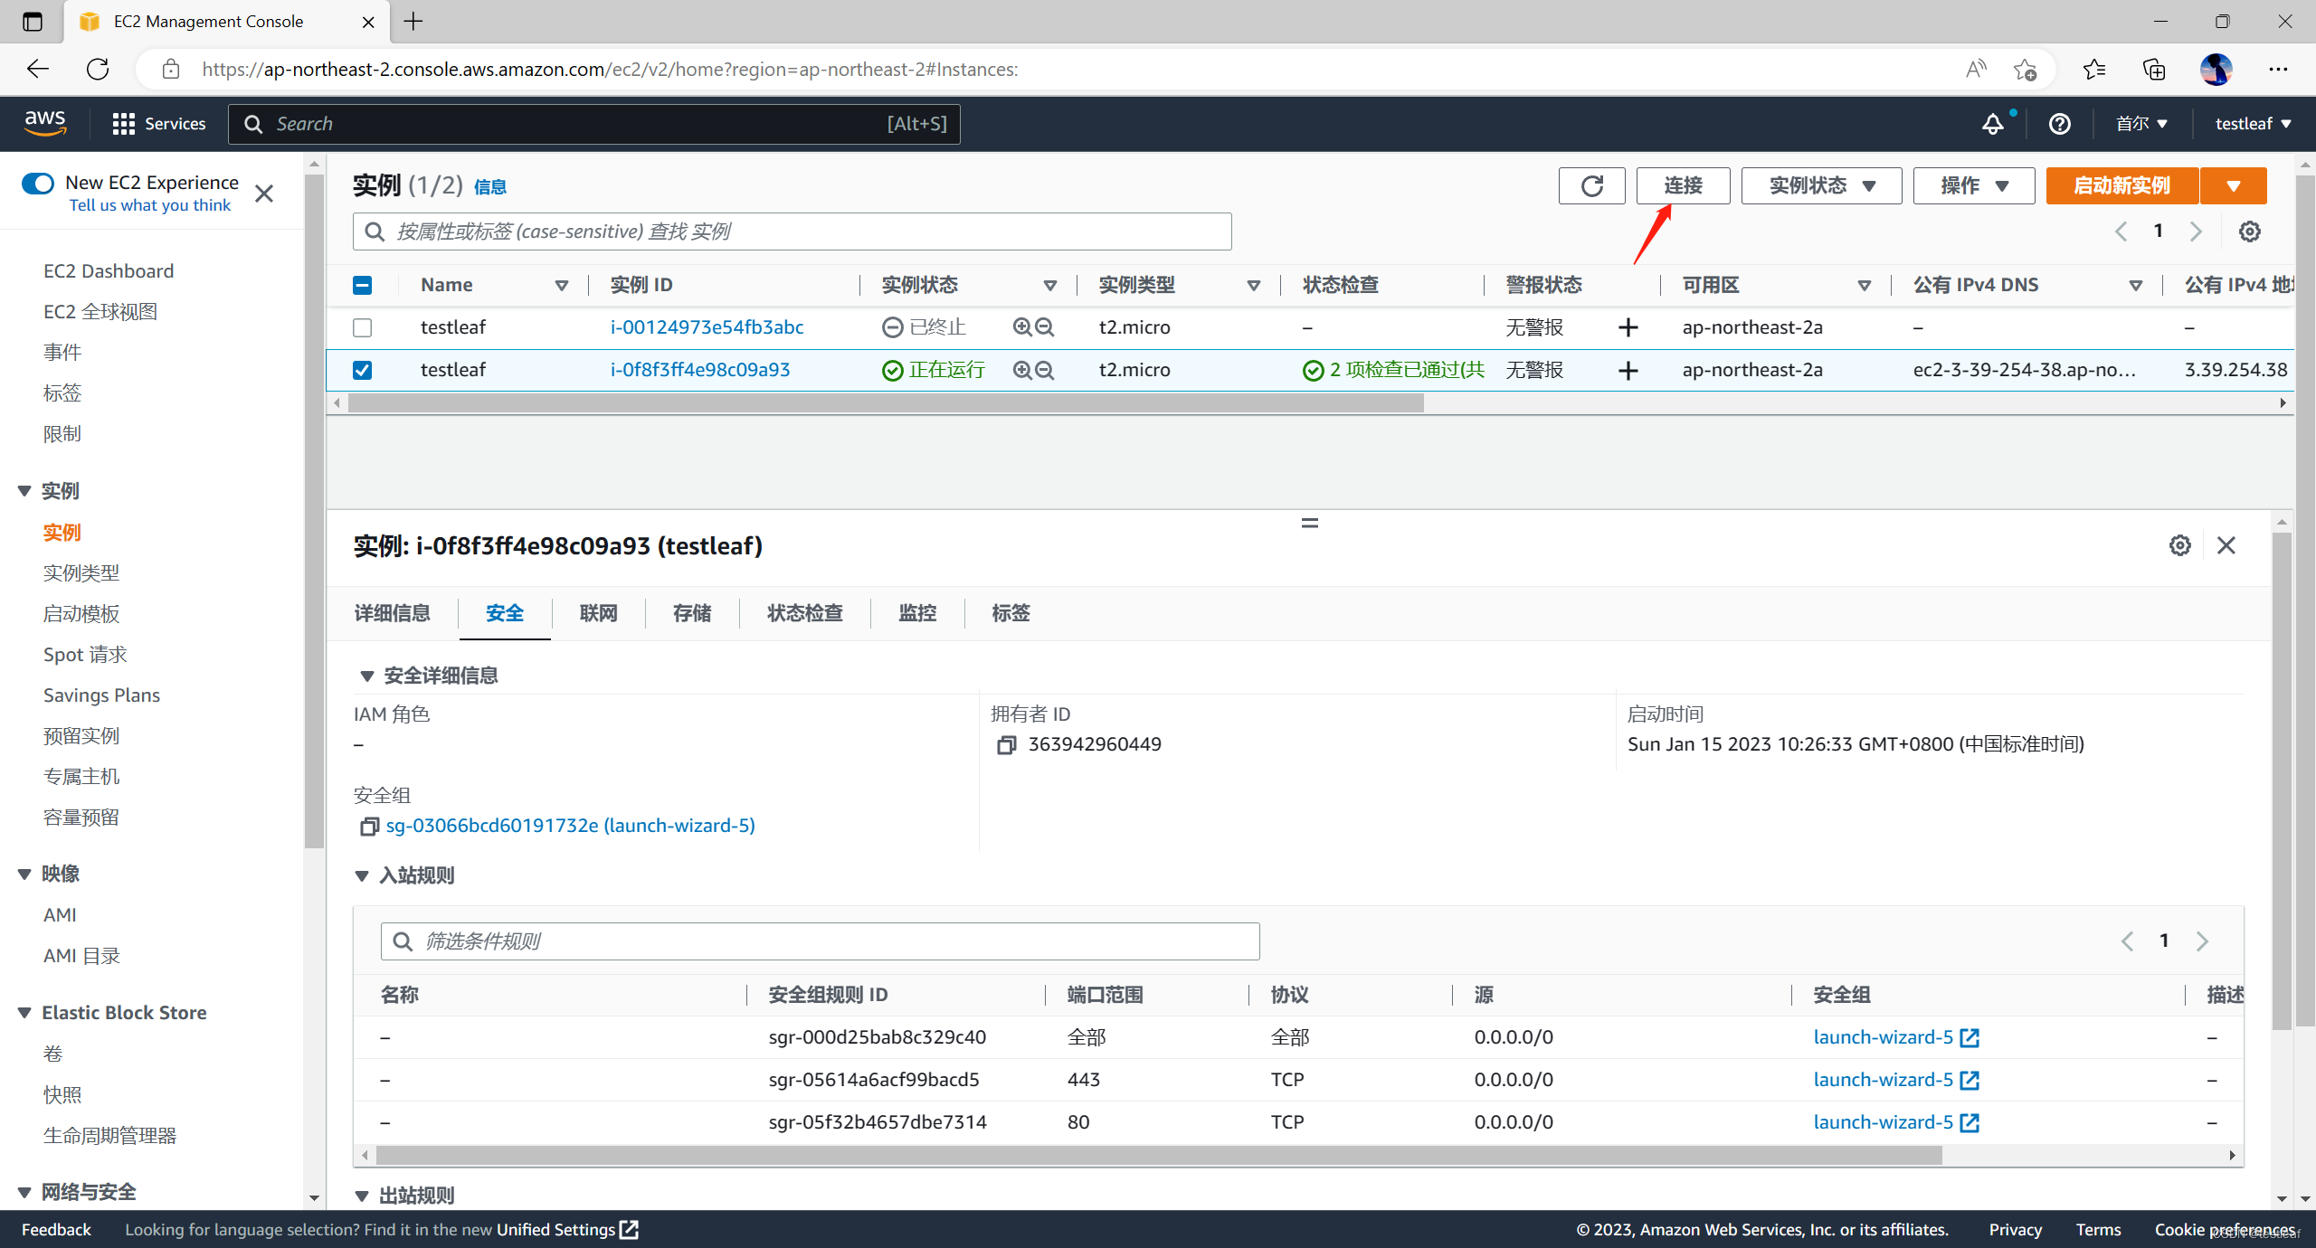Open instance table preferences gear
Viewport: 2316px width, 1248px height.
[2250, 232]
